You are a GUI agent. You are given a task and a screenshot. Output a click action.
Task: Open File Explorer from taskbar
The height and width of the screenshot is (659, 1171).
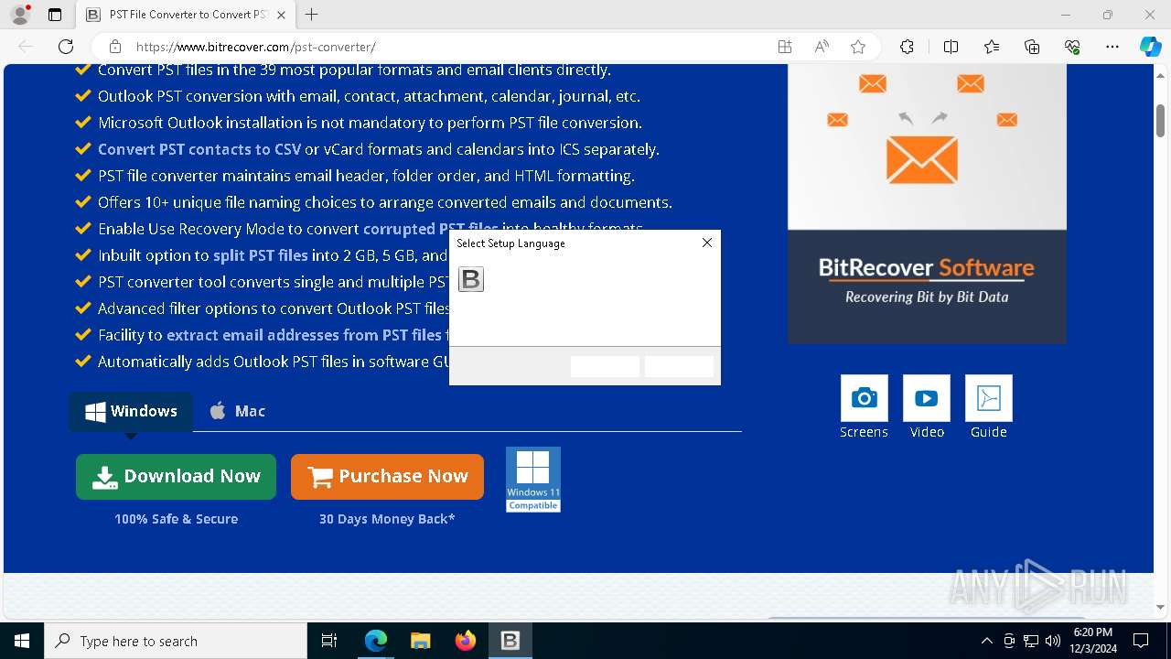click(421, 641)
